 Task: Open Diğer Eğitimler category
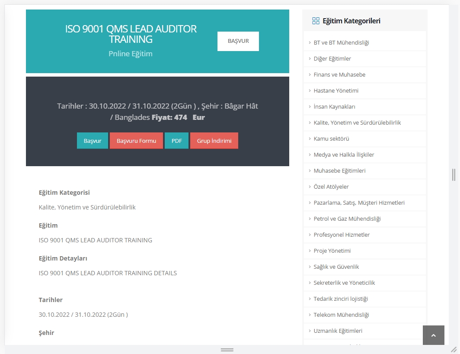tap(332, 59)
